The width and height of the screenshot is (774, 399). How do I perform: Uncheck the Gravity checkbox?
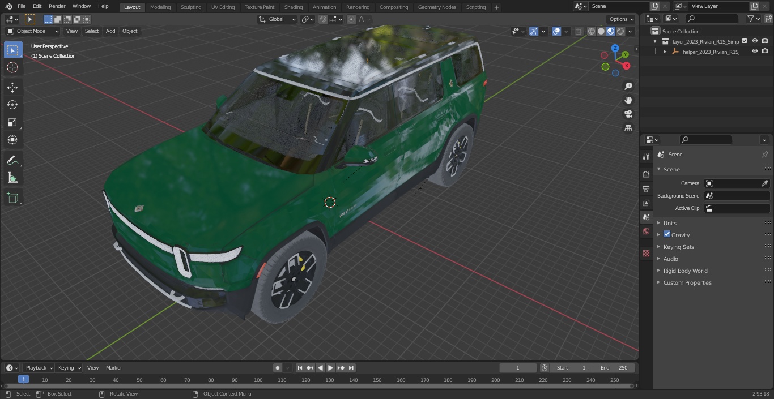pos(667,234)
